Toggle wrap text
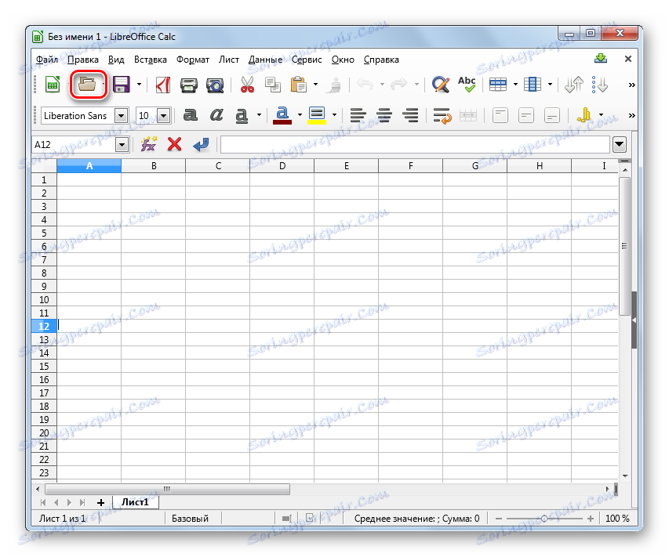The height and width of the screenshot is (557, 669). (x=442, y=115)
